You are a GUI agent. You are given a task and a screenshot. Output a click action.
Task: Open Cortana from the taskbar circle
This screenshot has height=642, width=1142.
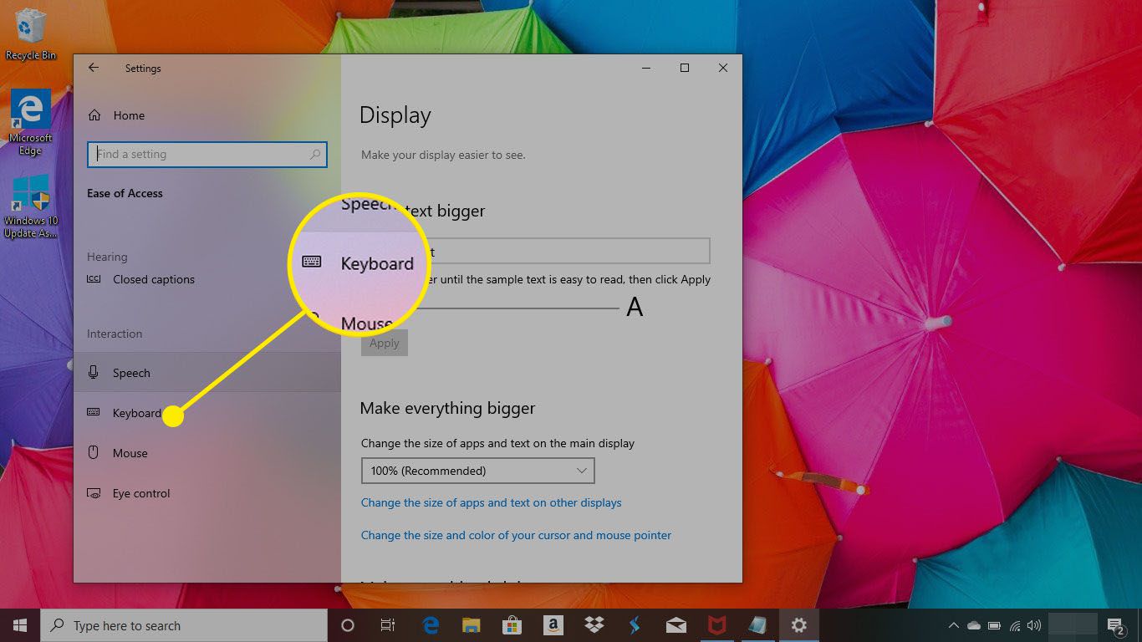click(x=348, y=625)
